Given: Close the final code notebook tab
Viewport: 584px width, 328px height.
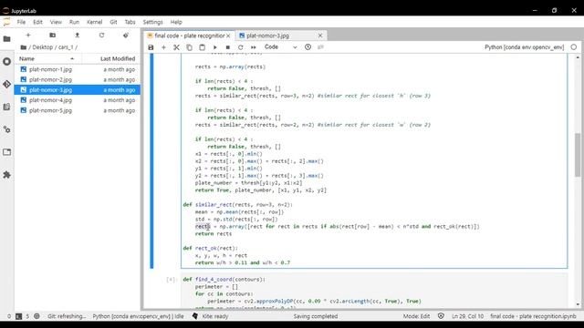Looking at the screenshot, I should coord(228,36).
